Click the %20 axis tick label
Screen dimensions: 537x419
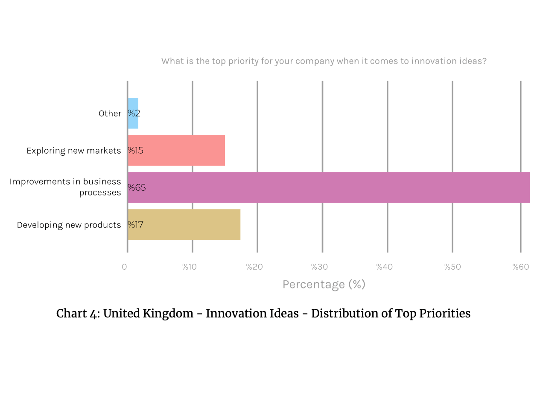(x=254, y=267)
